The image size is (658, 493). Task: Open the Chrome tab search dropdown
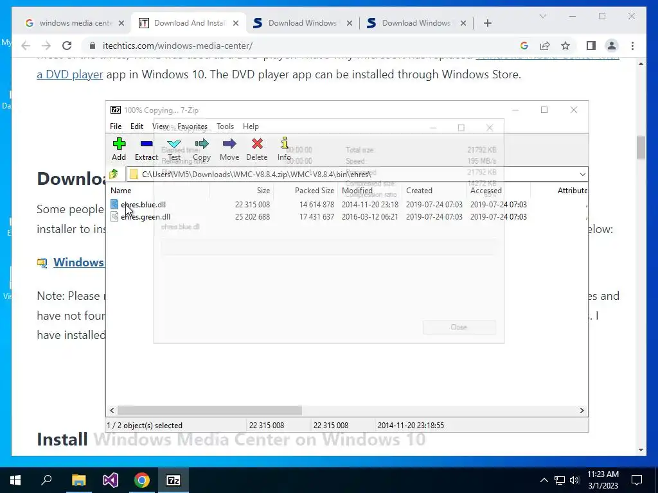point(542,16)
